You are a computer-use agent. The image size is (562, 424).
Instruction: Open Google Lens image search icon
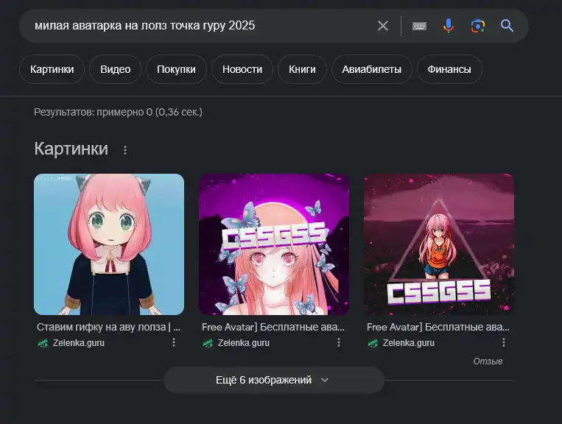(x=478, y=26)
